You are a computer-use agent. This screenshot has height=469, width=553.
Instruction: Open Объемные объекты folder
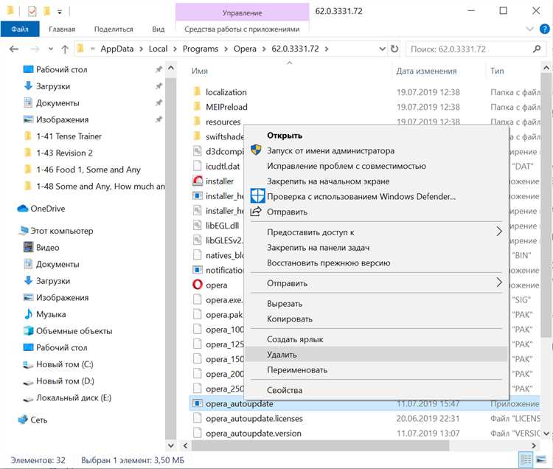click(74, 331)
